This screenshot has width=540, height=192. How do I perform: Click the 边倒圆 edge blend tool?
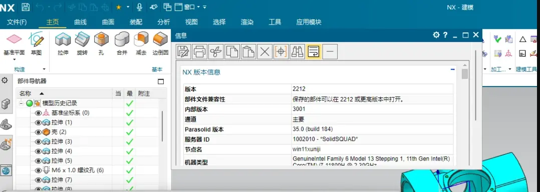[160, 43]
